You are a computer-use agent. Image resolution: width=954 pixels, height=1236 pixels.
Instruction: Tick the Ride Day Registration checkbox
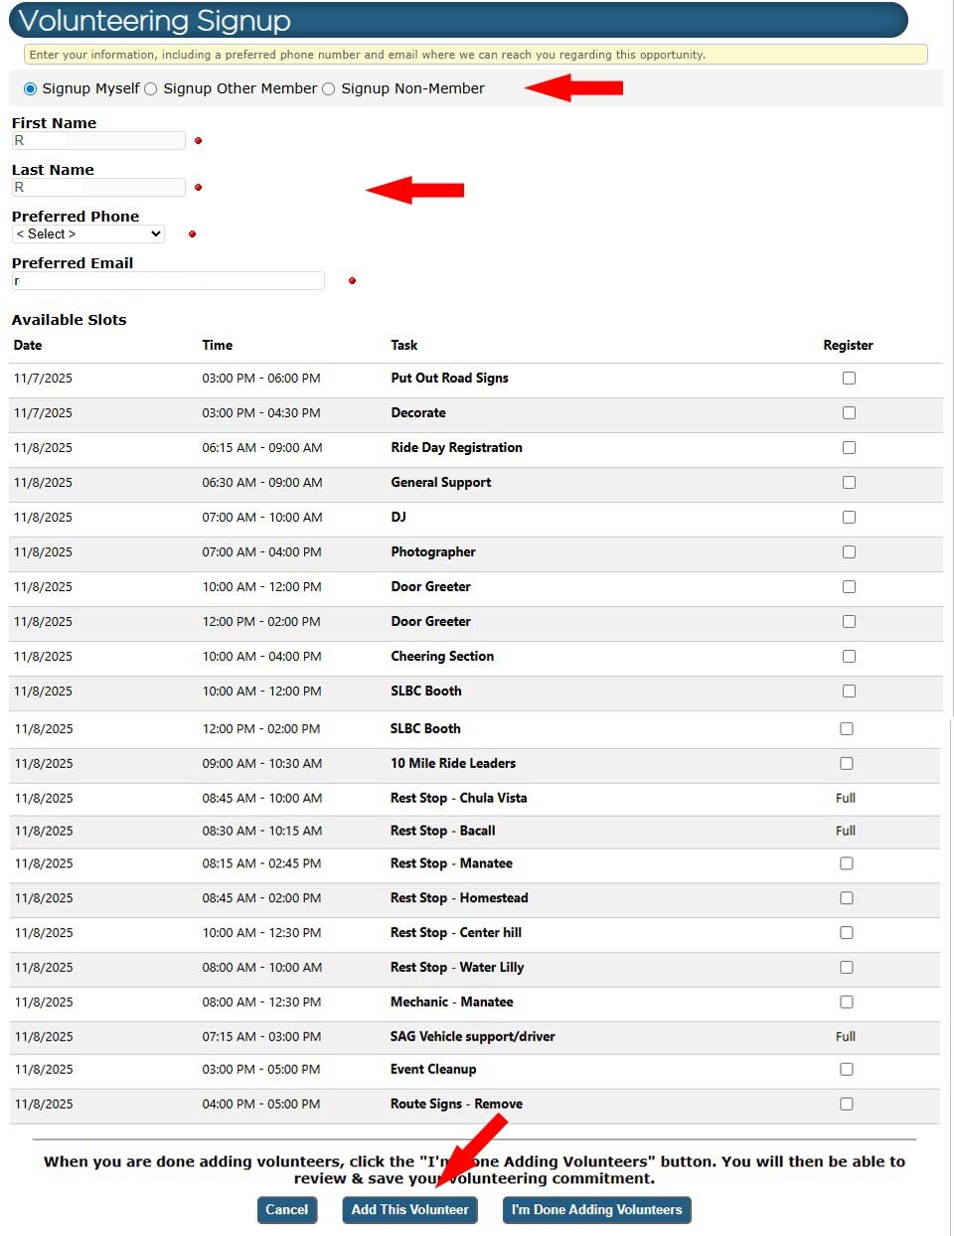coord(849,448)
